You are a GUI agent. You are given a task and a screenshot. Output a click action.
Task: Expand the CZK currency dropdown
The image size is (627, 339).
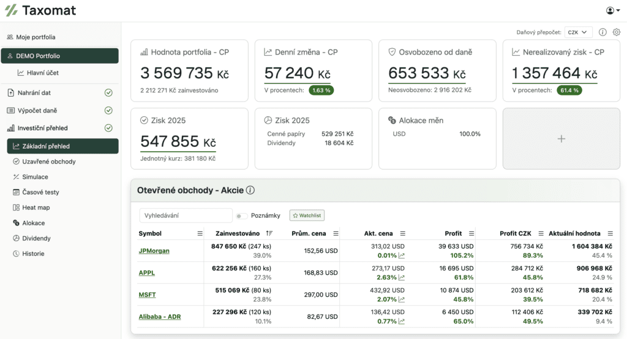pos(578,32)
